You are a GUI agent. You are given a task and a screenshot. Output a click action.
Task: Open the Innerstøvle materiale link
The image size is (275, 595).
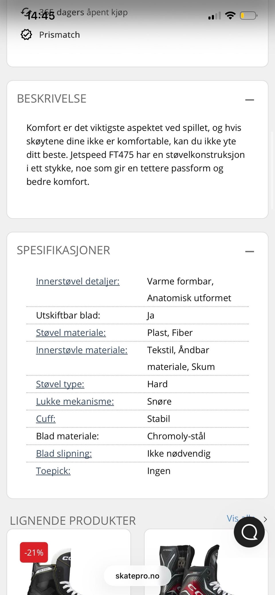[82, 350]
